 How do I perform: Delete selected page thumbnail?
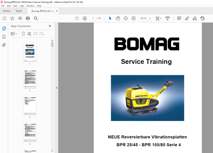tap(23, 34)
